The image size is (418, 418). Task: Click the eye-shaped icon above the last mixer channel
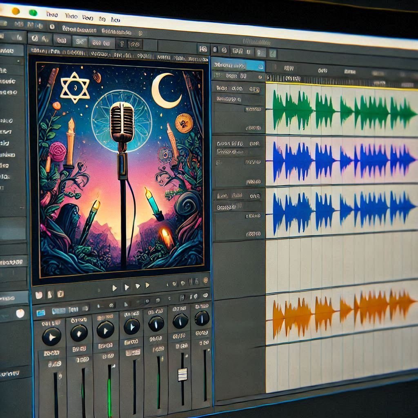click(205, 295)
